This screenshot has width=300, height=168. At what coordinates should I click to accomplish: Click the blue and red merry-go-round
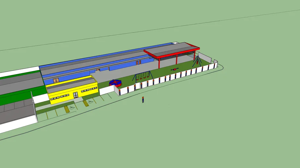tap(115, 83)
